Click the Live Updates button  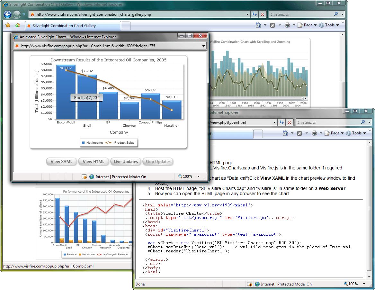[x=126, y=162]
